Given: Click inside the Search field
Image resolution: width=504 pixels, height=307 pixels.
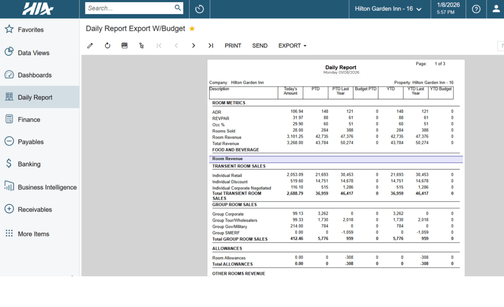Looking at the screenshot, I should tap(128, 8).
